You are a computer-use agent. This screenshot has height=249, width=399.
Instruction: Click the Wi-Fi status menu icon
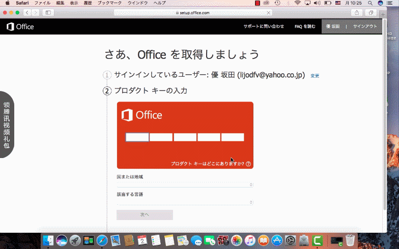coord(297,3)
